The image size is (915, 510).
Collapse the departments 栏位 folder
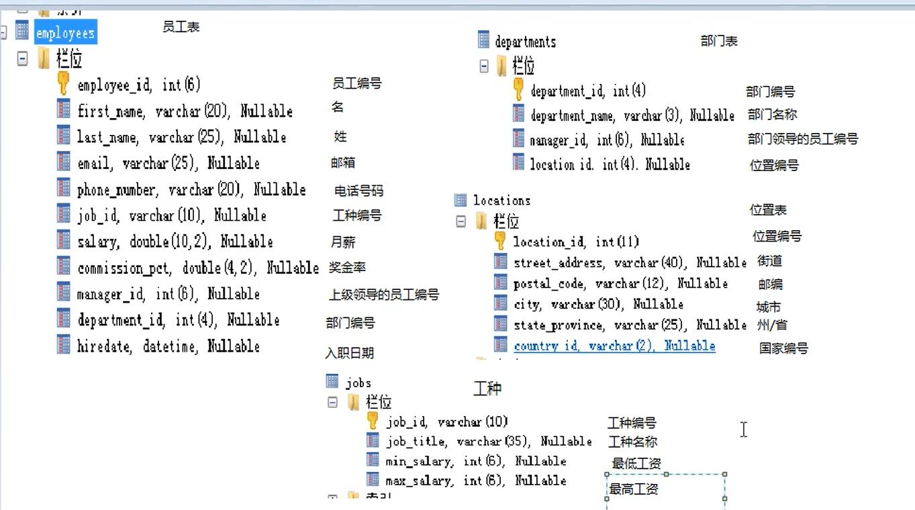[x=484, y=66]
